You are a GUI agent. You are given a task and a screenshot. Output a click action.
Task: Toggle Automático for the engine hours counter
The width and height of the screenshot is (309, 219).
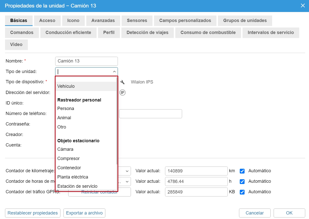pyautogui.click(x=242, y=181)
